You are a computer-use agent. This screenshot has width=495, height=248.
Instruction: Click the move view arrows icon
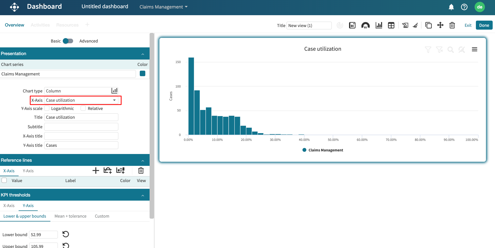(x=440, y=25)
